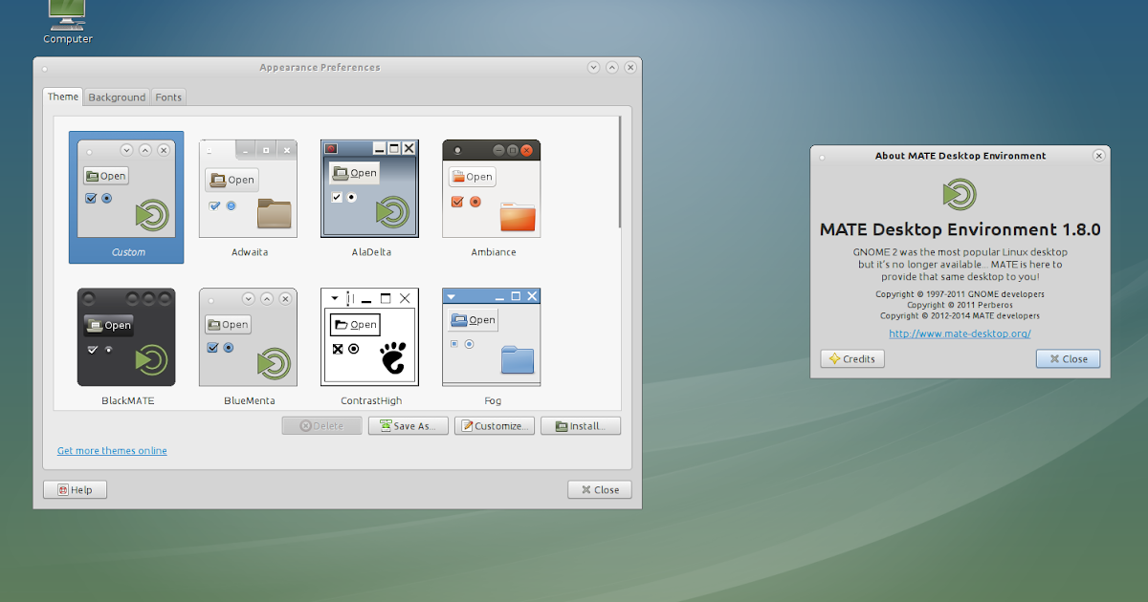
Task: Click the Install... button
Action: coord(581,426)
